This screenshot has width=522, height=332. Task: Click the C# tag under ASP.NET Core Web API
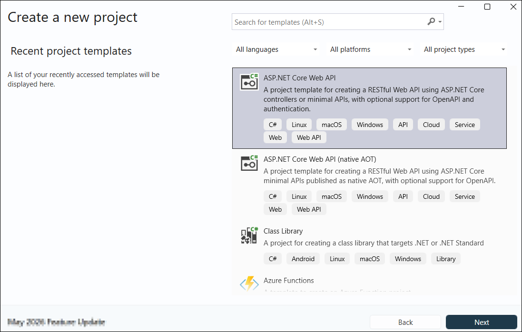[x=273, y=125]
